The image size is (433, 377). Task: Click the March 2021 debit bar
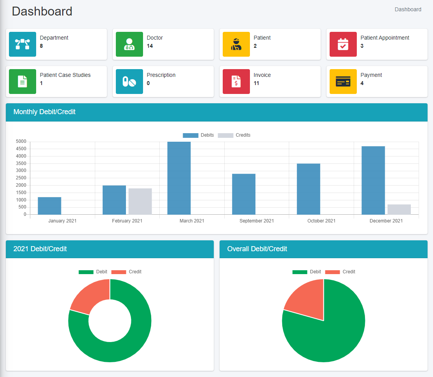pos(179,178)
